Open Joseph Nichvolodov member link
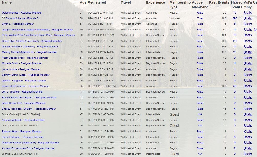This screenshot has width=257, height=157. point(38,30)
